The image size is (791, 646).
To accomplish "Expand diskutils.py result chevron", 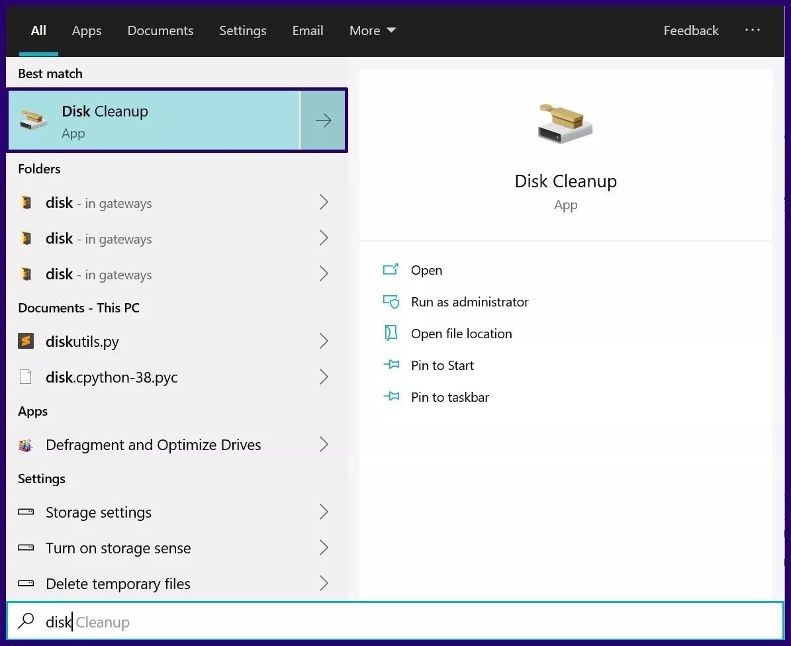I will click(324, 341).
